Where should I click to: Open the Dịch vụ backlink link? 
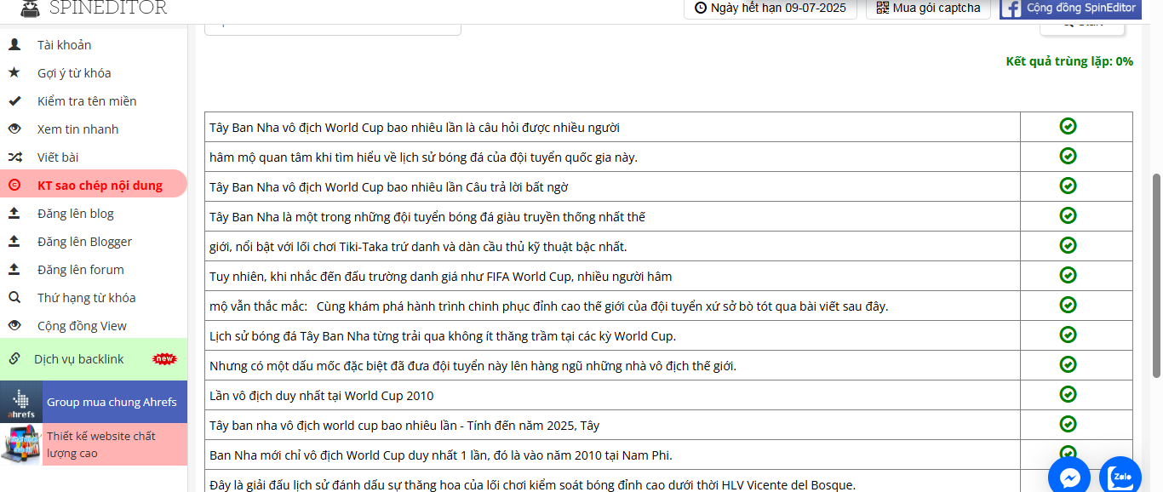tap(94, 358)
